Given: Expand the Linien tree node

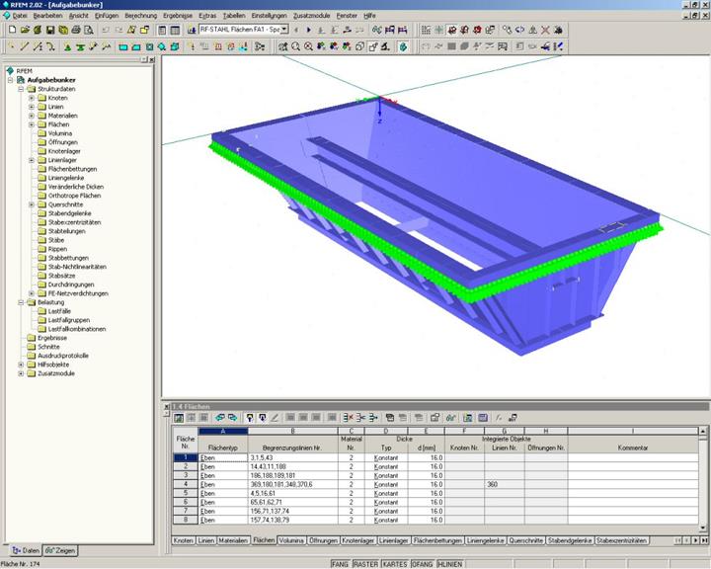Looking at the screenshot, I should pos(32,107).
